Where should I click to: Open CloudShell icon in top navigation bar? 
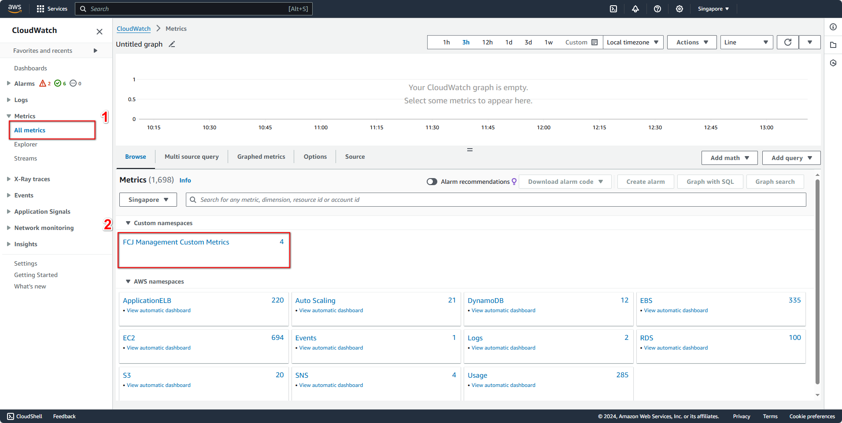point(613,9)
